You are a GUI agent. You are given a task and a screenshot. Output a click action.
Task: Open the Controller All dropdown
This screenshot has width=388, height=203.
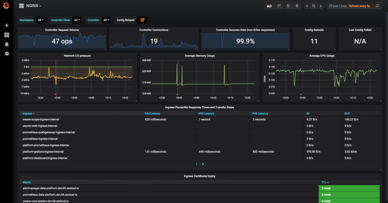click(x=106, y=20)
